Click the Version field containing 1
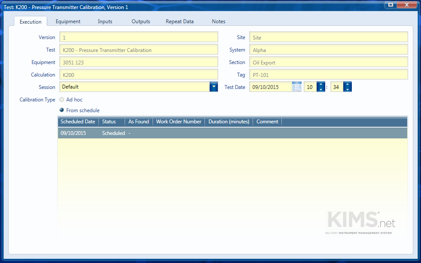Image resolution: width=421 pixels, height=263 pixels. point(138,37)
